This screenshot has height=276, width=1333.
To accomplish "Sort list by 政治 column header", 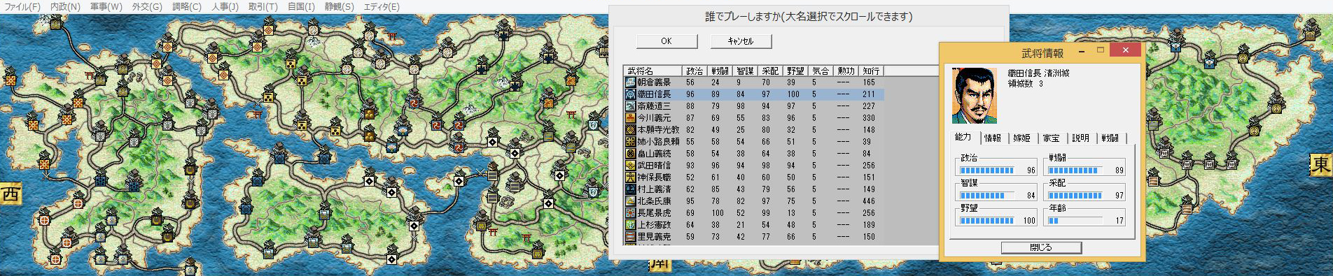I will pyautogui.click(x=695, y=71).
